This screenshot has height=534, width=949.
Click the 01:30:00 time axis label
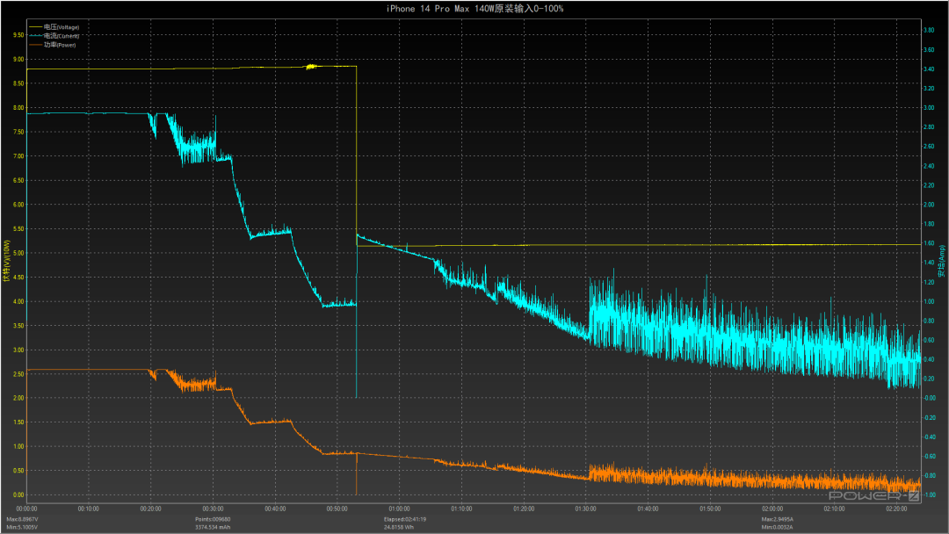[586, 509]
